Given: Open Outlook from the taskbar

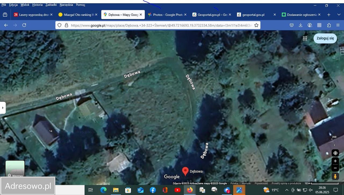Looking at the screenshot, I should [141, 190].
